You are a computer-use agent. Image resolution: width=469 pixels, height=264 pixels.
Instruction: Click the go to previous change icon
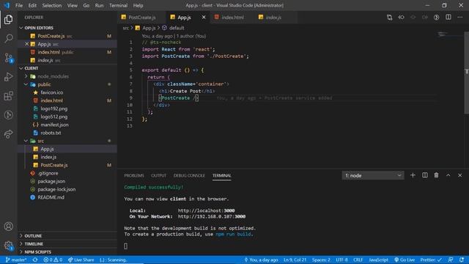tap(401, 18)
